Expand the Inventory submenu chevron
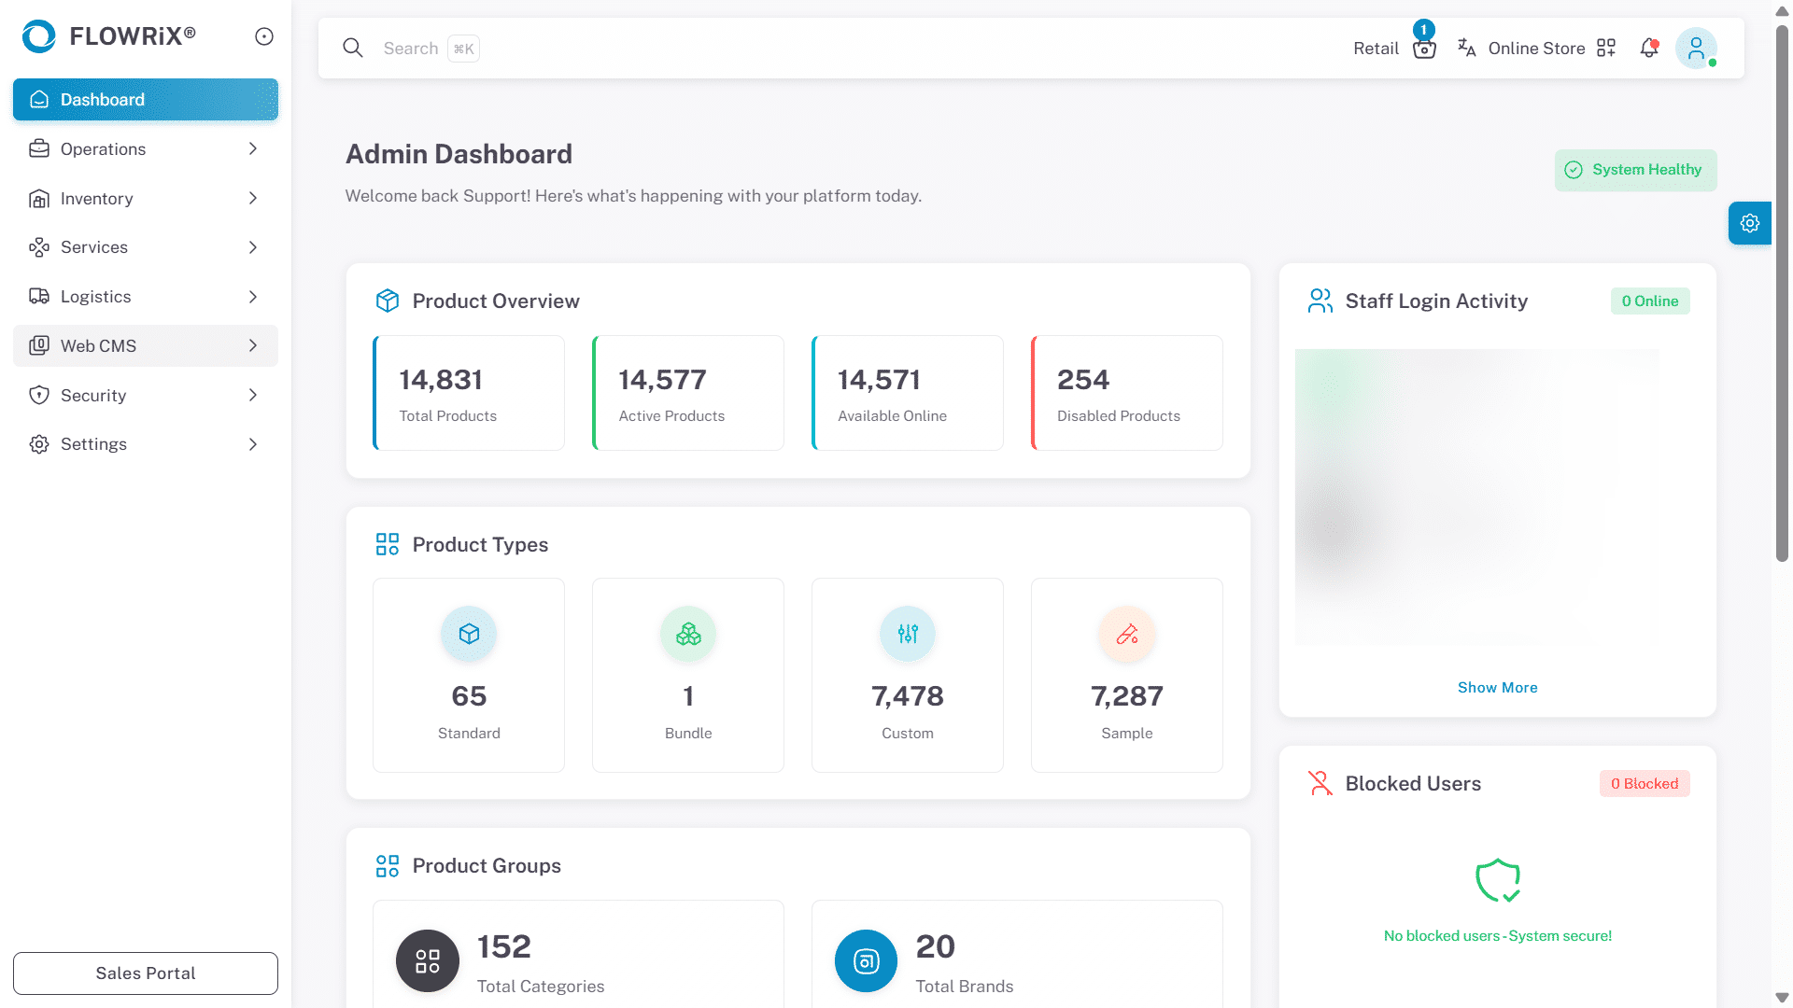This screenshot has width=1793, height=1008. [253, 199]
